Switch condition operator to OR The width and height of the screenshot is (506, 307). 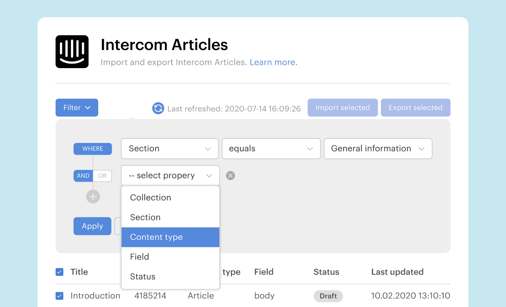pos(102,176)
